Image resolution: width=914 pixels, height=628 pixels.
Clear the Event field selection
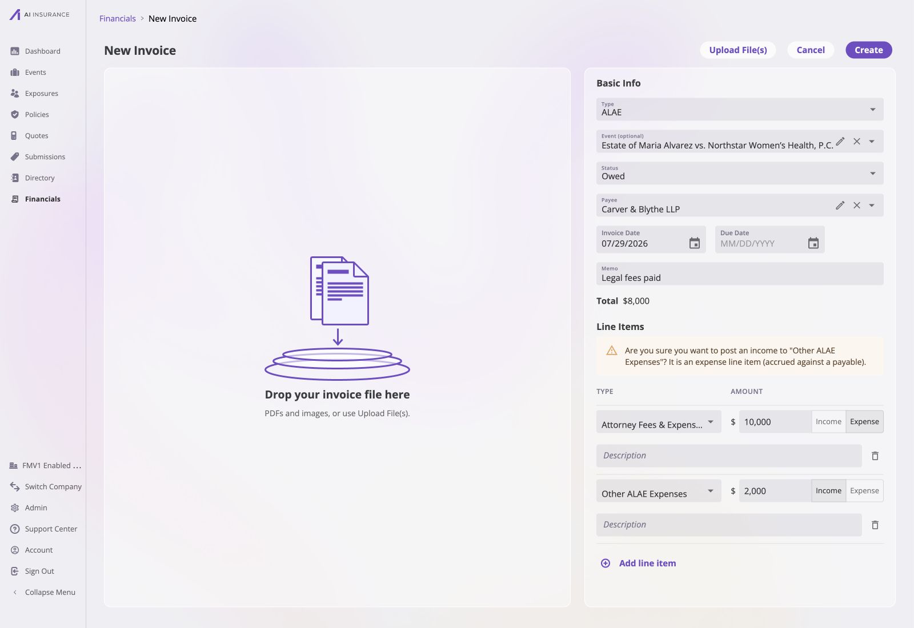click(x=857, y=142)
